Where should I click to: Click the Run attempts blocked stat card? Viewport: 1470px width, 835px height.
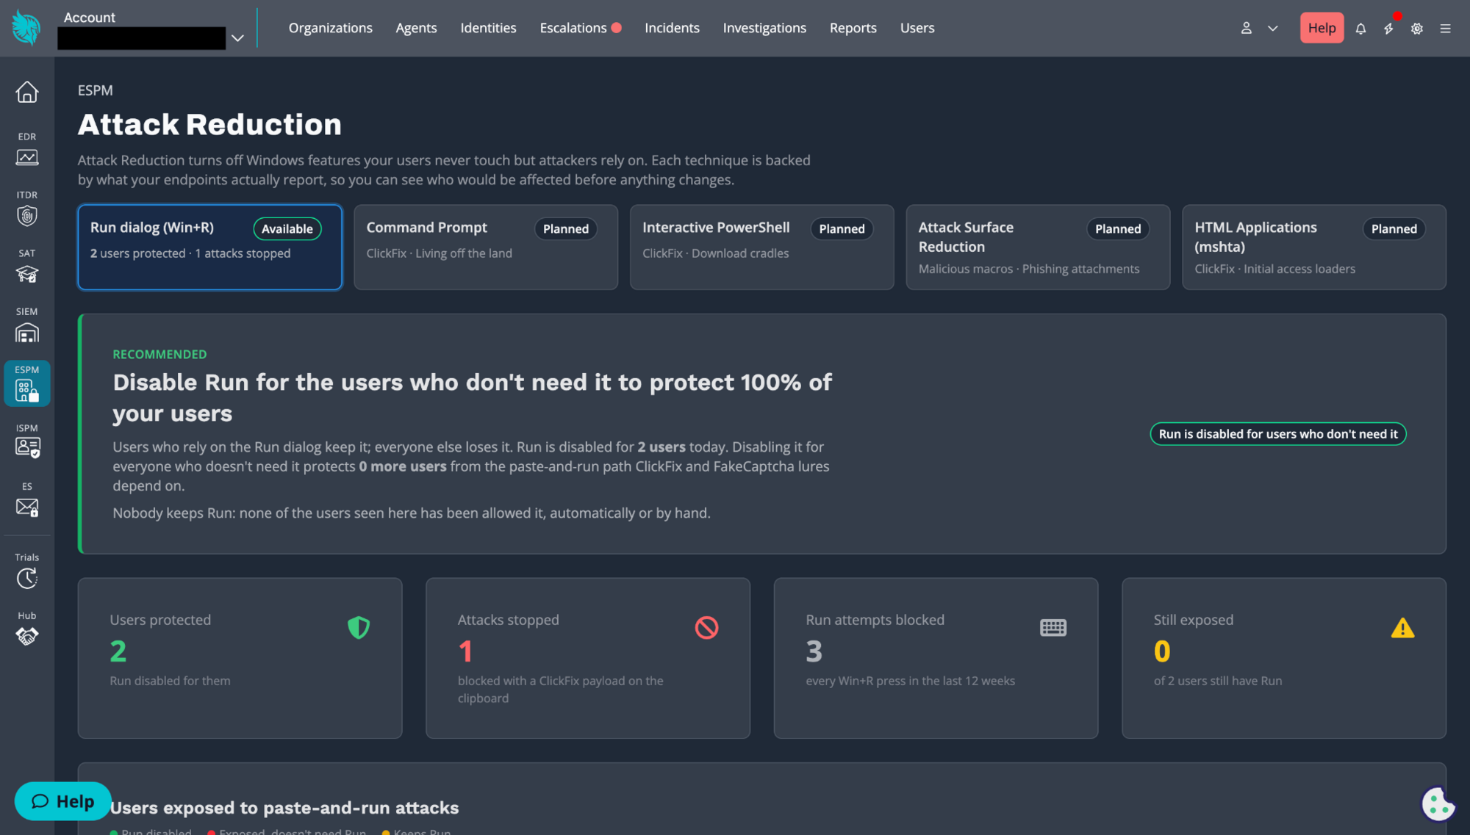pos(936,658)
